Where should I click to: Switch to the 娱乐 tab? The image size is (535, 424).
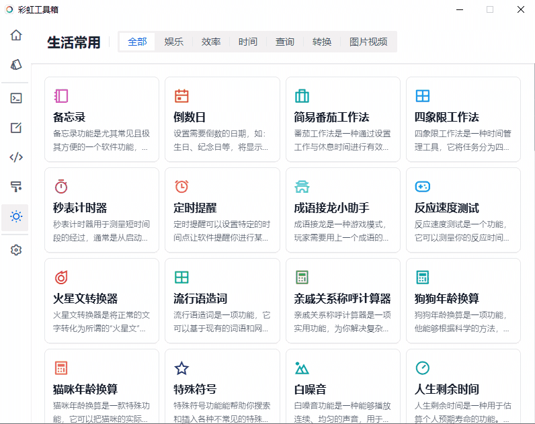(173, 42)
